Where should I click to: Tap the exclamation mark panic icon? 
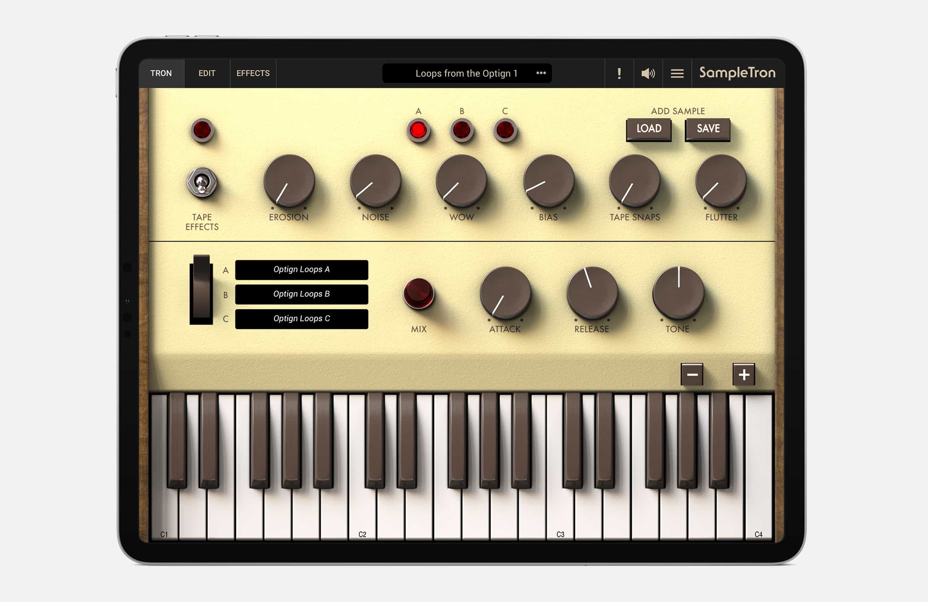tap(619, 73)
